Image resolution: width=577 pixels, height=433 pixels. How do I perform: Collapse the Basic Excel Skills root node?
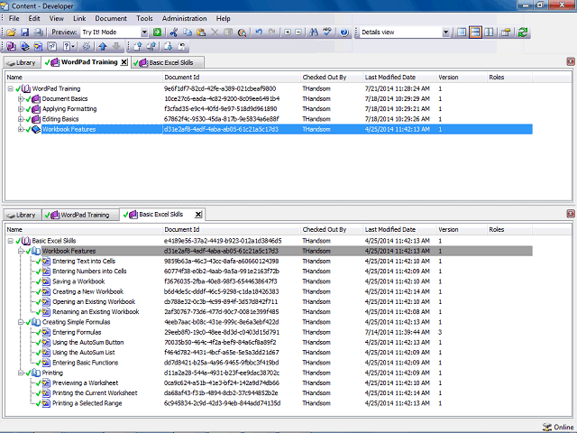pos(10,241)
